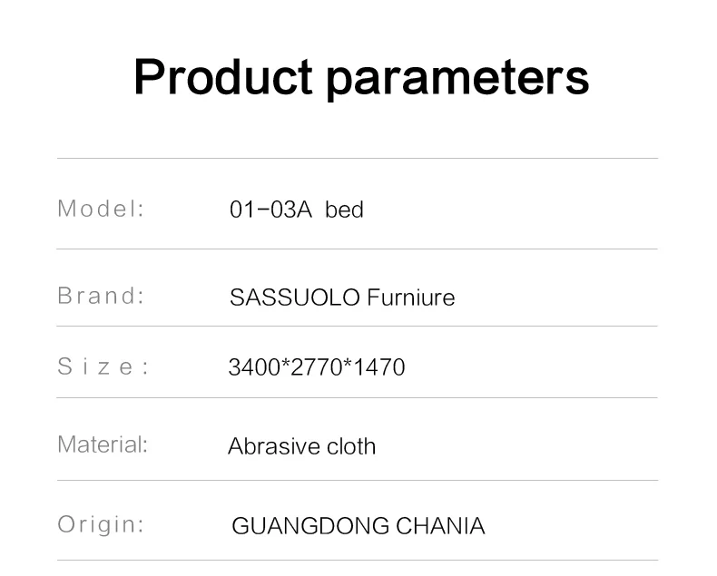The image size is (717, 576).
Task: Select the Brand: label
Action: click(x=101, y=296)
